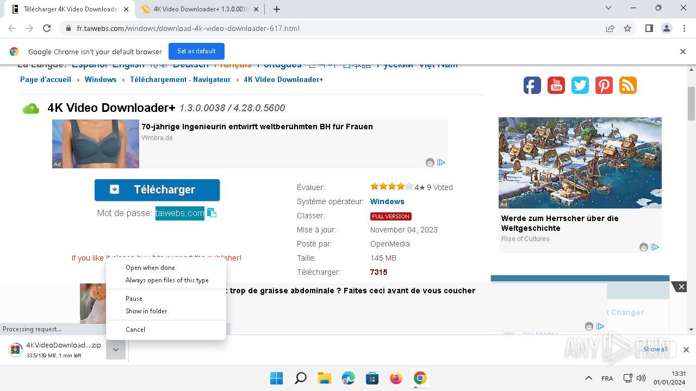Choose 'Open when done' in the menu
696x391 pixels.
point(166,268)
